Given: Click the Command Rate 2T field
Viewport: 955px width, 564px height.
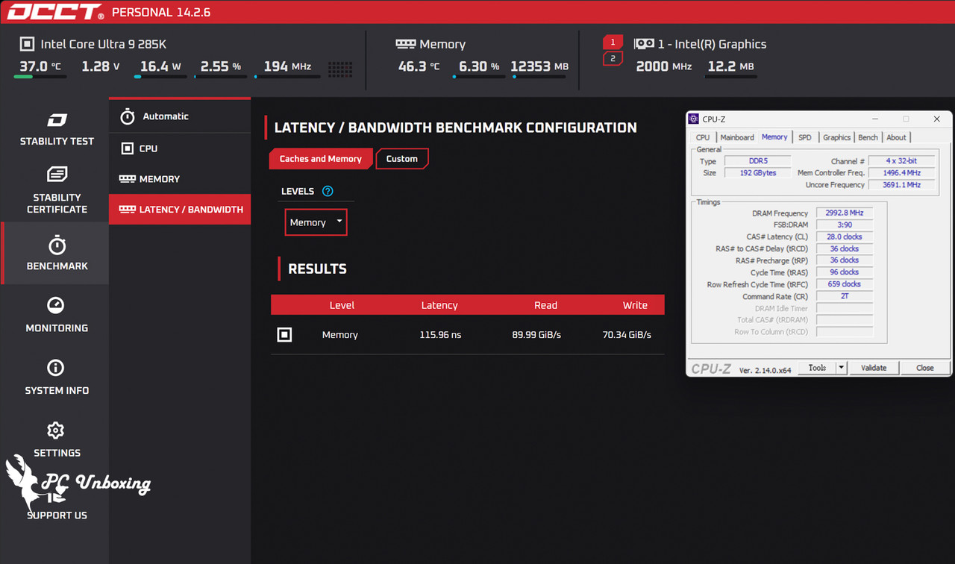Looking at the screenshot, I should click(x=845, y=296).
